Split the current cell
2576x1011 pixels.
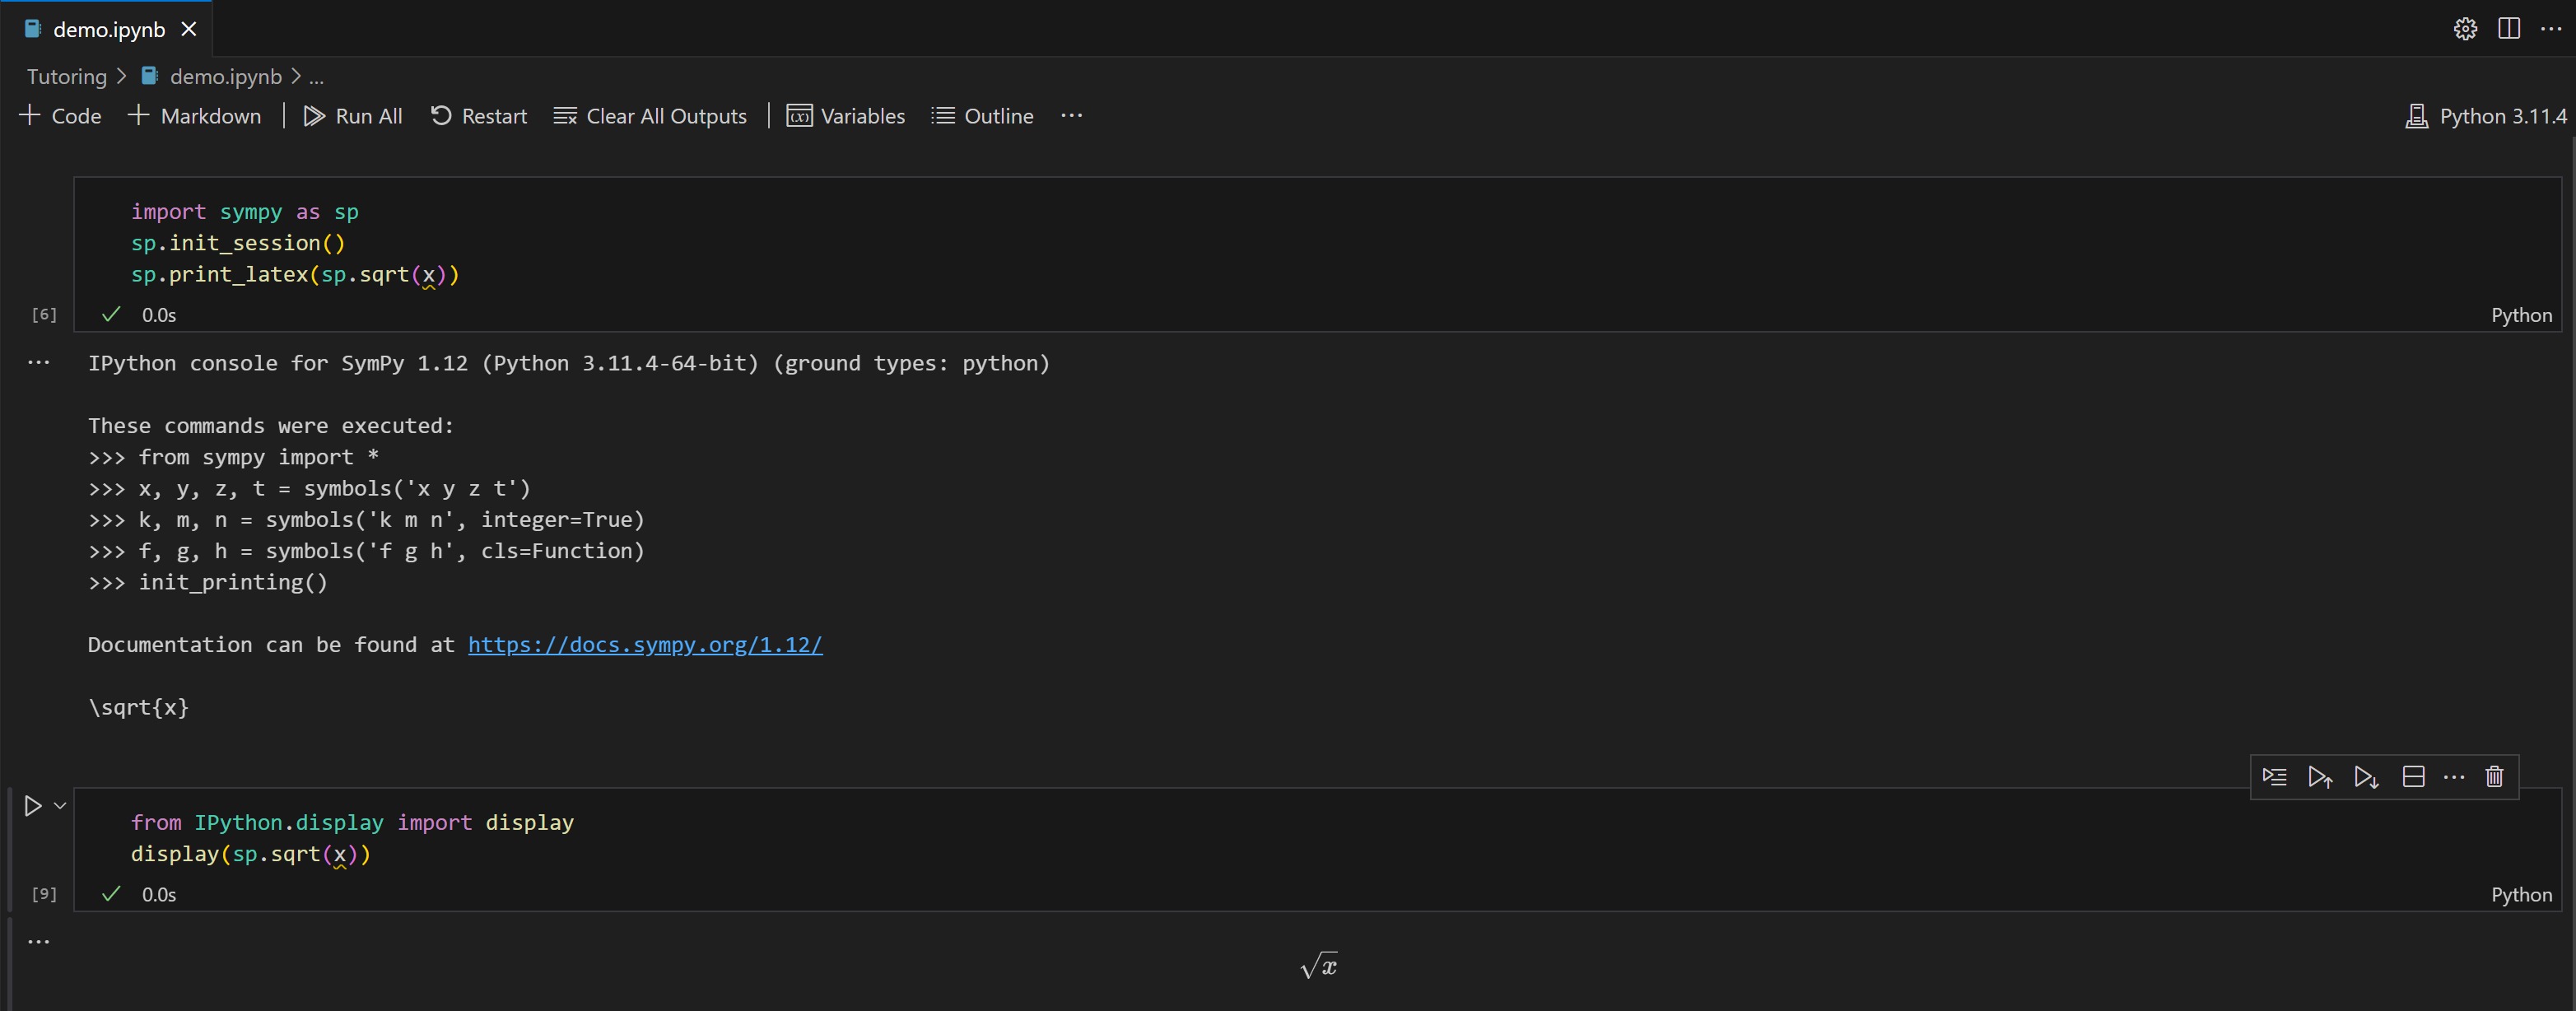click(x=2413, y=777)
